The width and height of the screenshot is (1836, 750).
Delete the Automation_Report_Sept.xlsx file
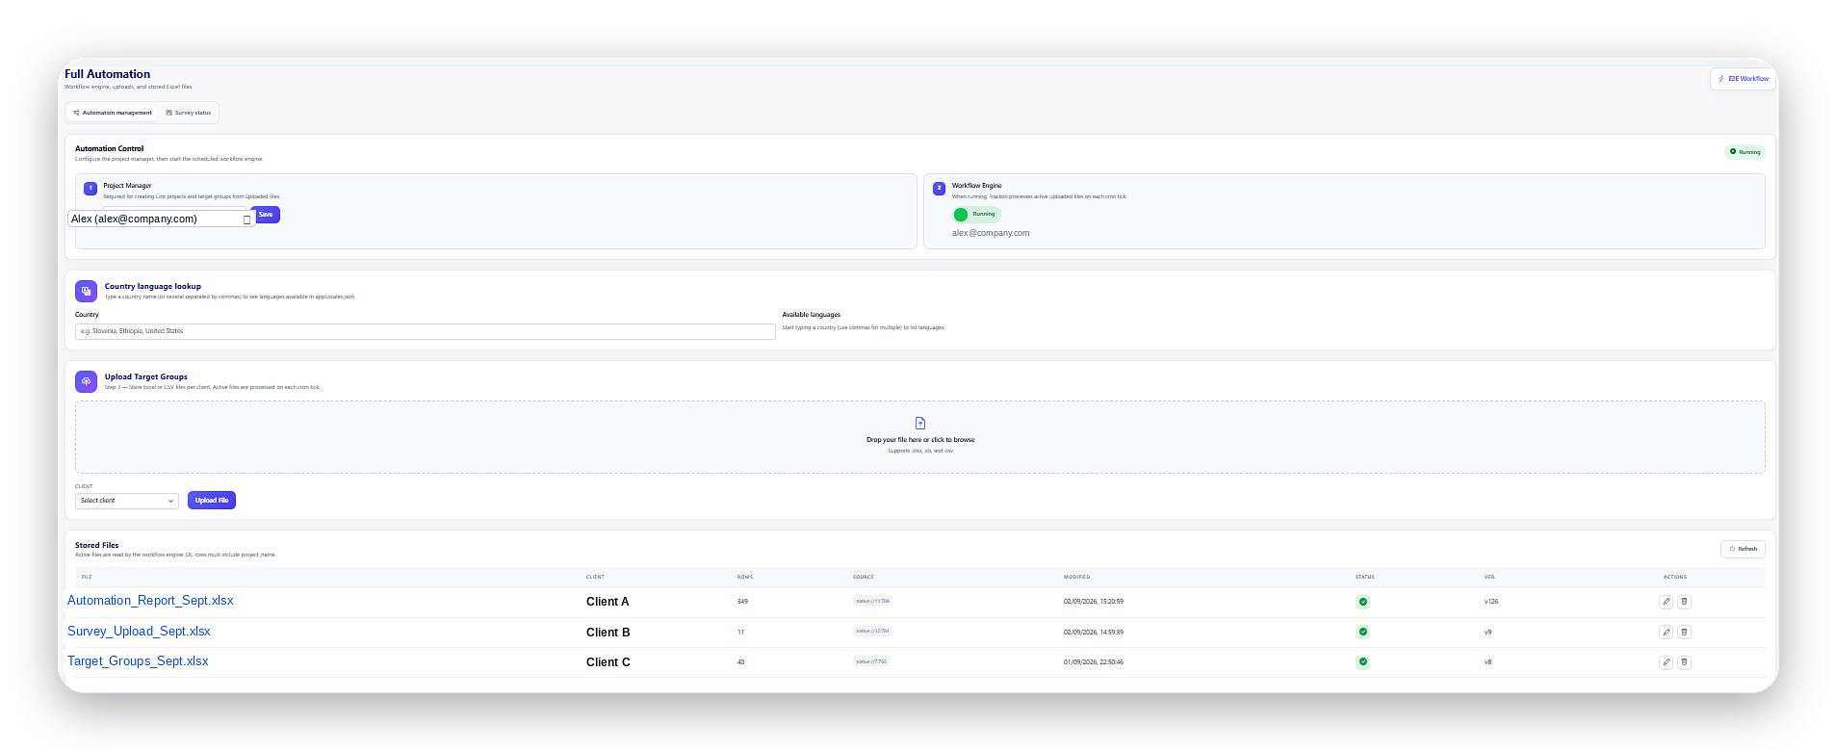[x=1684, y=602]
